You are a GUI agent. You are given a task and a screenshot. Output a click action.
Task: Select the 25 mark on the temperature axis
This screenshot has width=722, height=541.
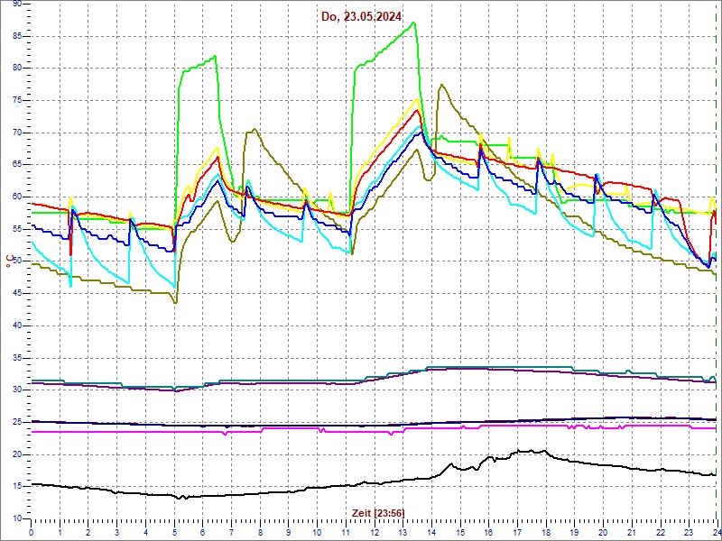pyautogui.click(x=16, y=422)
